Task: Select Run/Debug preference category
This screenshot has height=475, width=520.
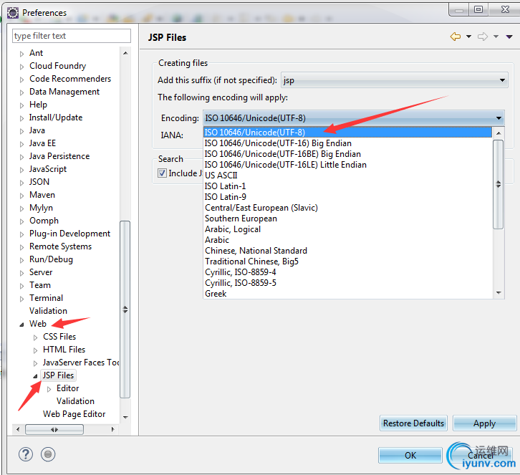Action: [x=51, y=259]
